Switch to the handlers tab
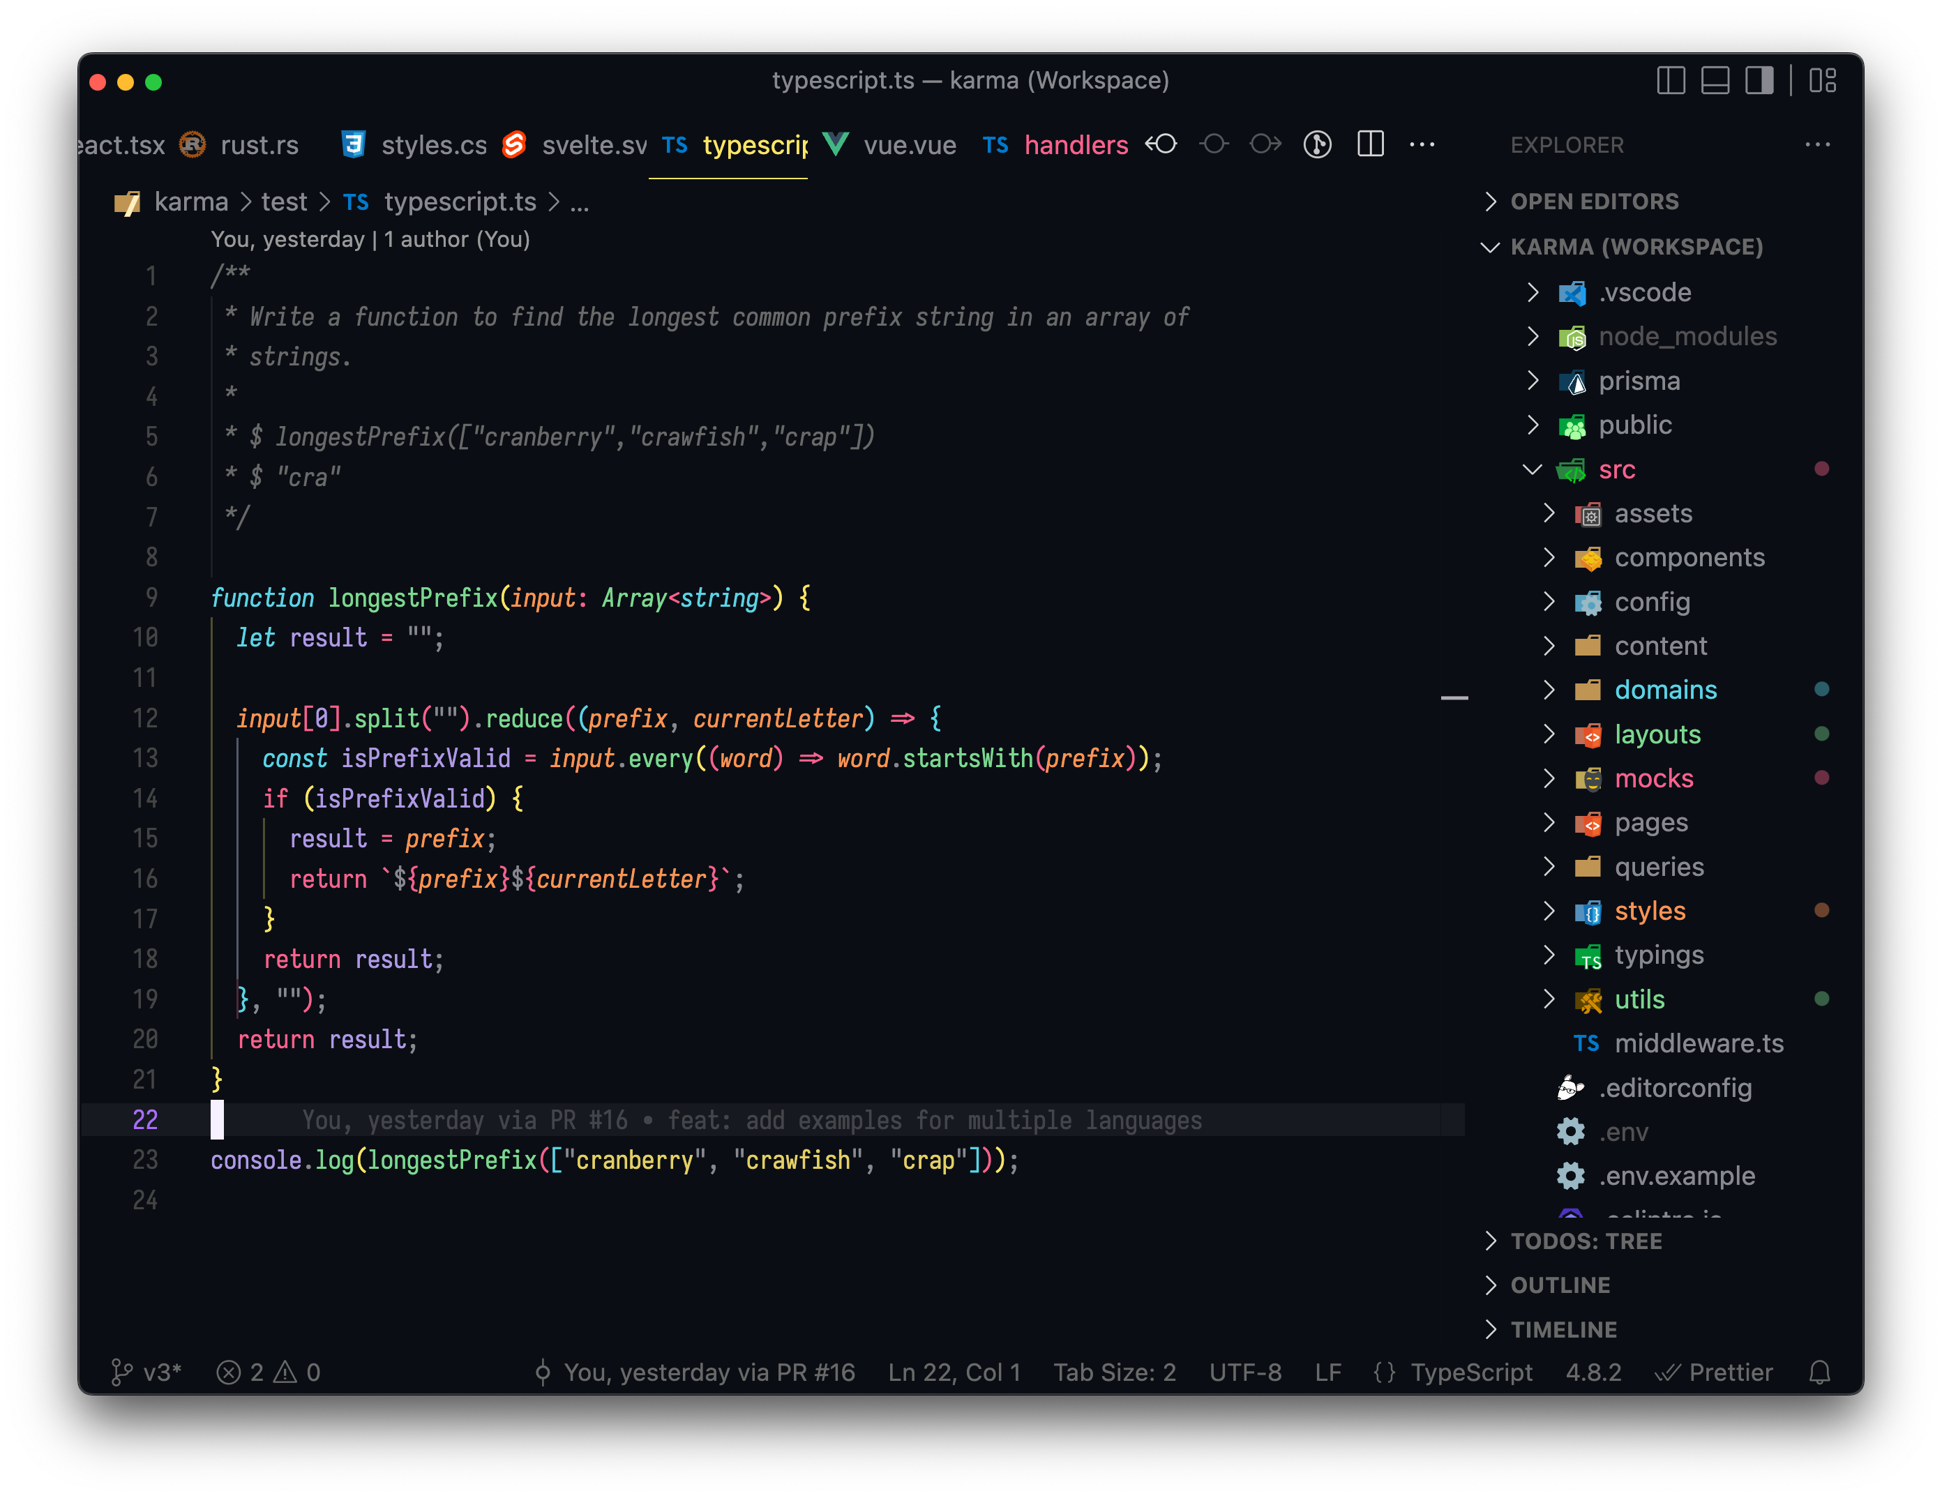The width and height of the screenshot is (1942, 1498). coord(1076,144)
